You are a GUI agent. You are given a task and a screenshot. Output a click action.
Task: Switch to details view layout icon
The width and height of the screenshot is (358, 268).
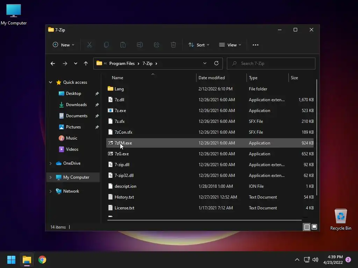307,227
